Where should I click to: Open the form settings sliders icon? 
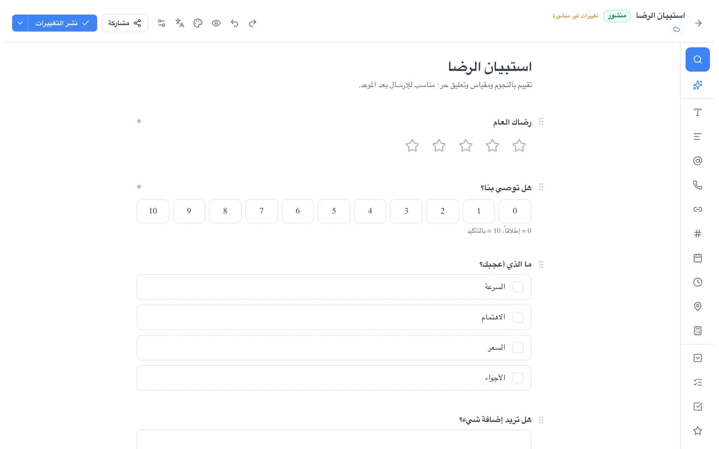click(161, 23)
